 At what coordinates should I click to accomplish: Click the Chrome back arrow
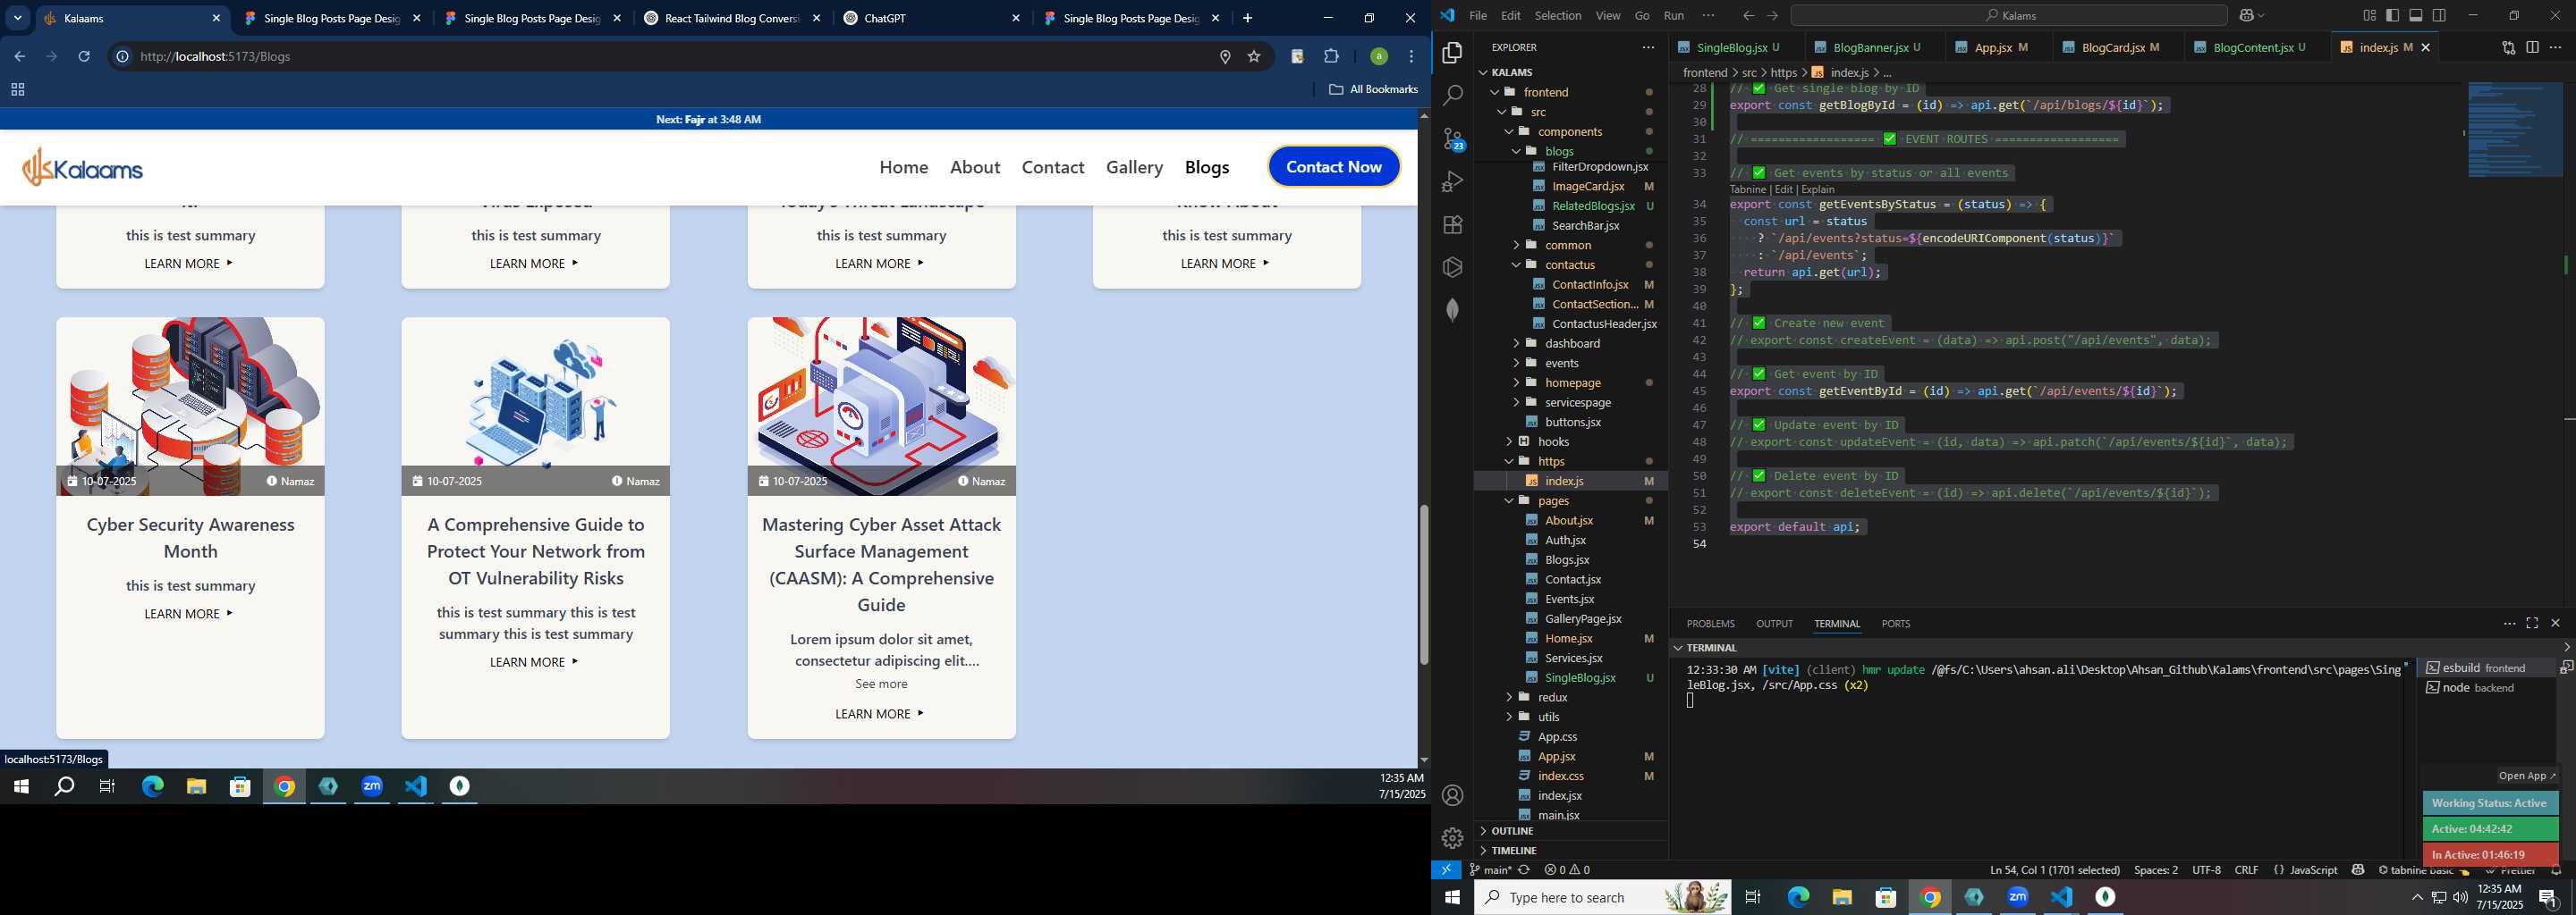pos(19,57)
